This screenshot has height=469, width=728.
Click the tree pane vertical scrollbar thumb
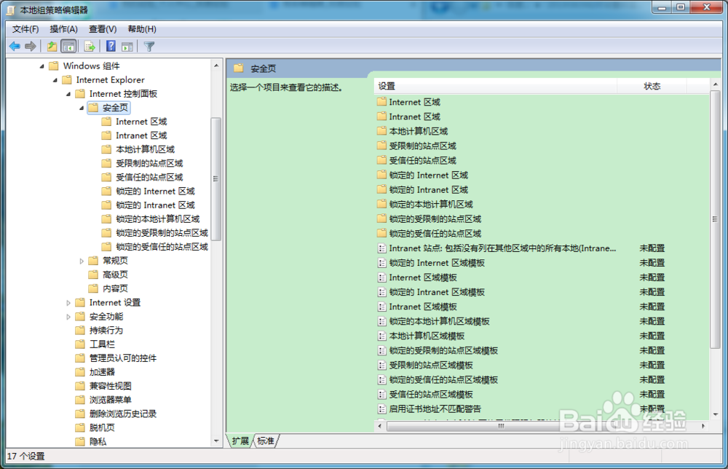[x=216, y=178]
